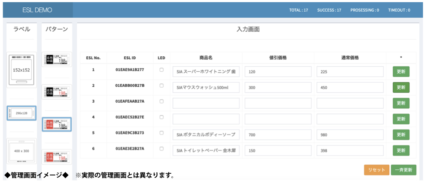Select the highlighted third pattern thumbnail
Image resolution: width=425 pixels, height=181 pixels.
pos(57,124)
